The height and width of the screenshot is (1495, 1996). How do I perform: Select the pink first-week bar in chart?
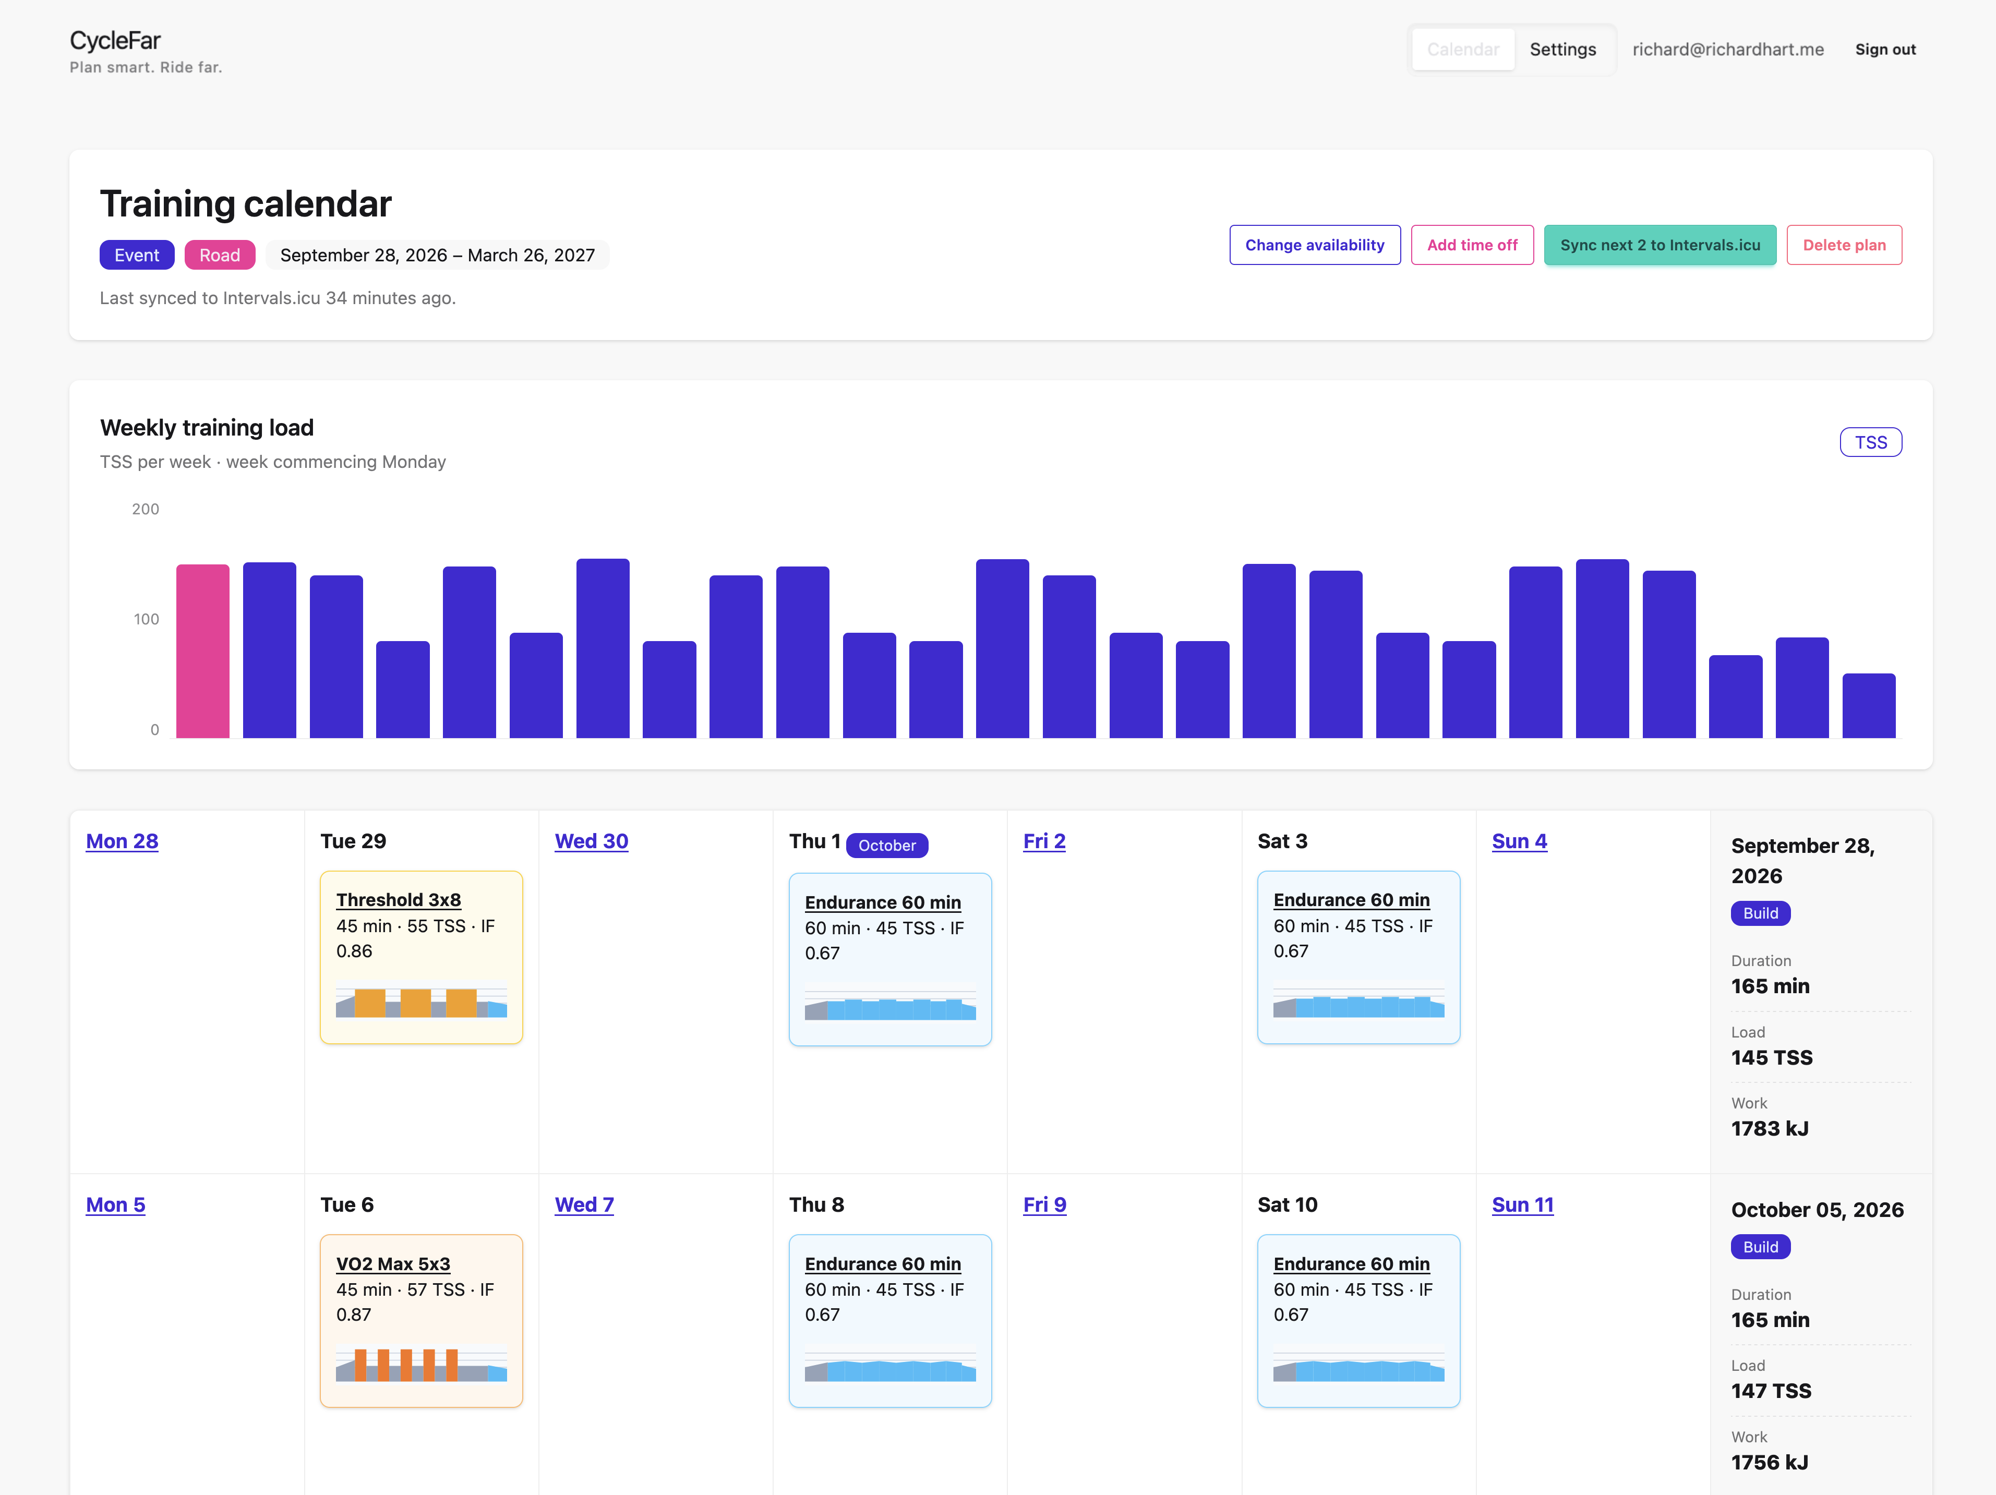point(203,650)
